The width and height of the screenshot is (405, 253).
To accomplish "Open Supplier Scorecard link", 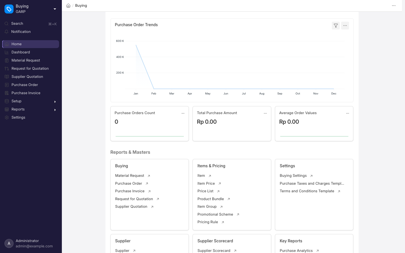I will click(x=214, y=251).
